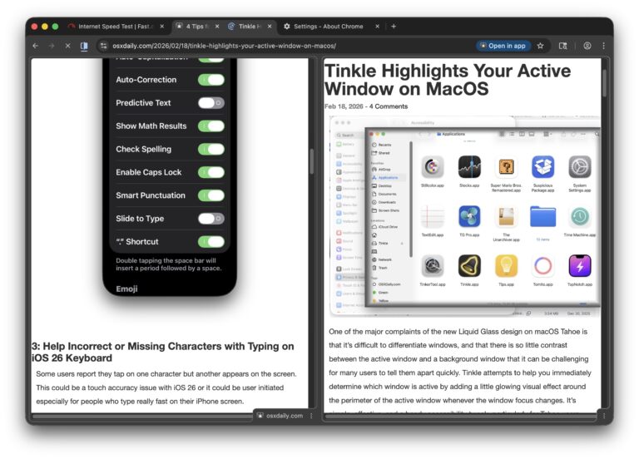
Task: Click the forward navigation arrow
Action: click(x=52, y=46)
